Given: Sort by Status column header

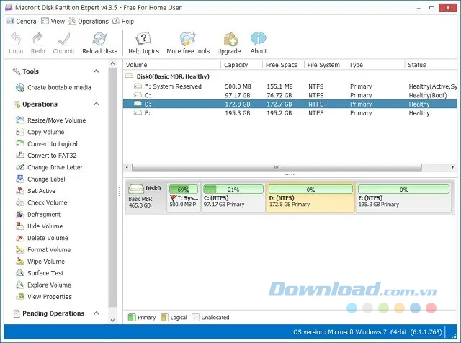Looking at the screenshot, I should (431, 65).
